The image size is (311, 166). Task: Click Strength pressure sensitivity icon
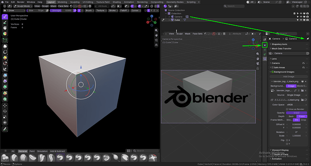75,10
